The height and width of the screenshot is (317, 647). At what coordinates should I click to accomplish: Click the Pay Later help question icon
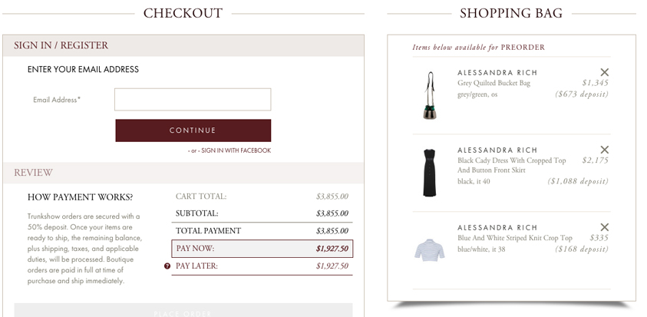pos(167,266)
